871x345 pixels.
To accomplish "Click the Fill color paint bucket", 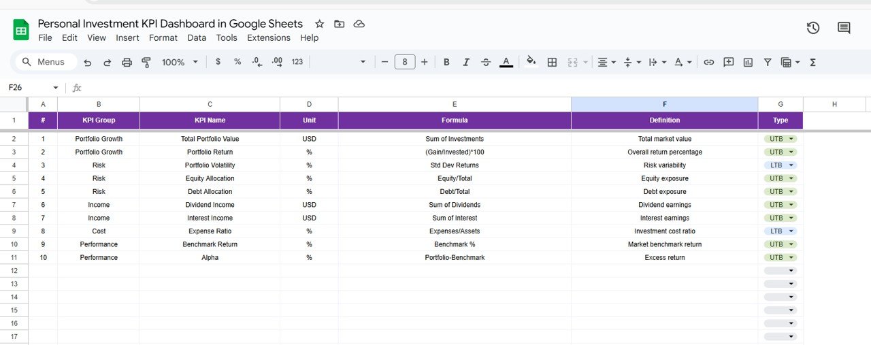I will tap(531, 62).
